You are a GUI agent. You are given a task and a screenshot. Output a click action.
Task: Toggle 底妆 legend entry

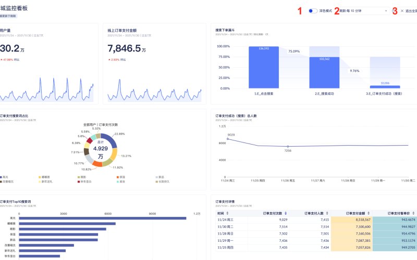(x=121, y=181)
